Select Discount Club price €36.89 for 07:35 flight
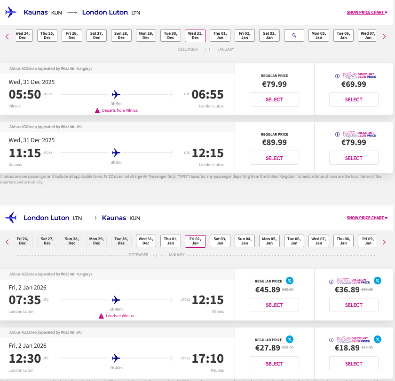 point(354,305)
